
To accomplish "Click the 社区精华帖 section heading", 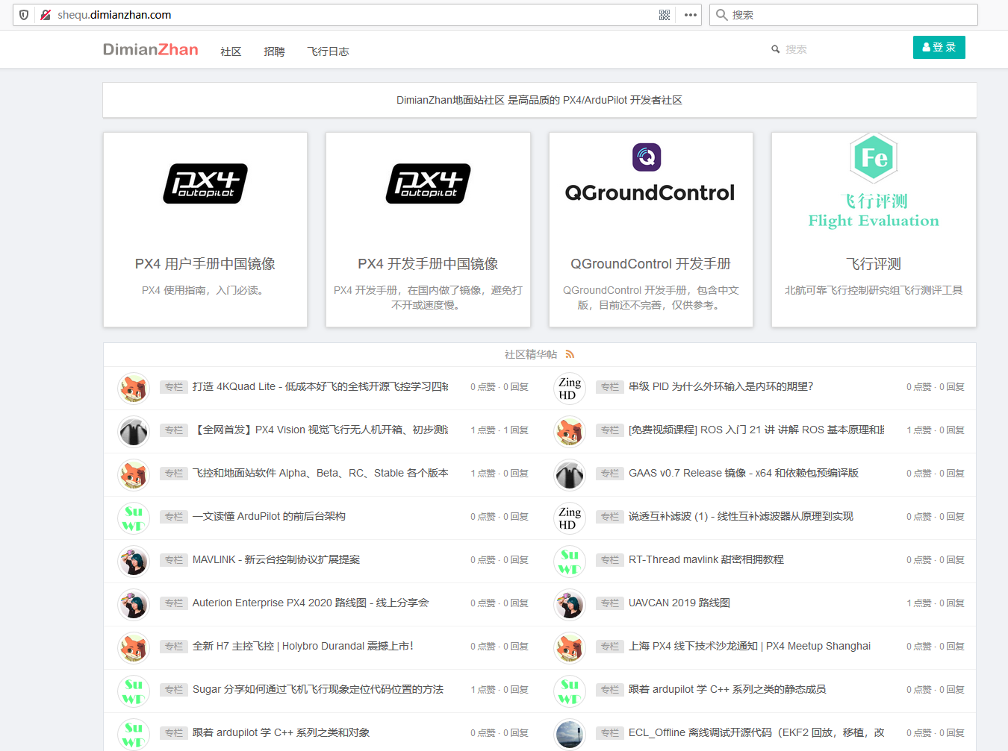I will (x=531, y=355).
